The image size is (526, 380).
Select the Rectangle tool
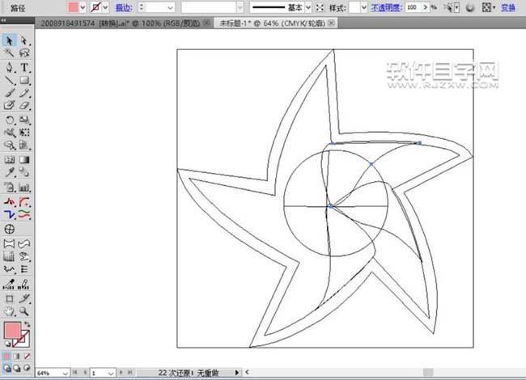point(23,80)
